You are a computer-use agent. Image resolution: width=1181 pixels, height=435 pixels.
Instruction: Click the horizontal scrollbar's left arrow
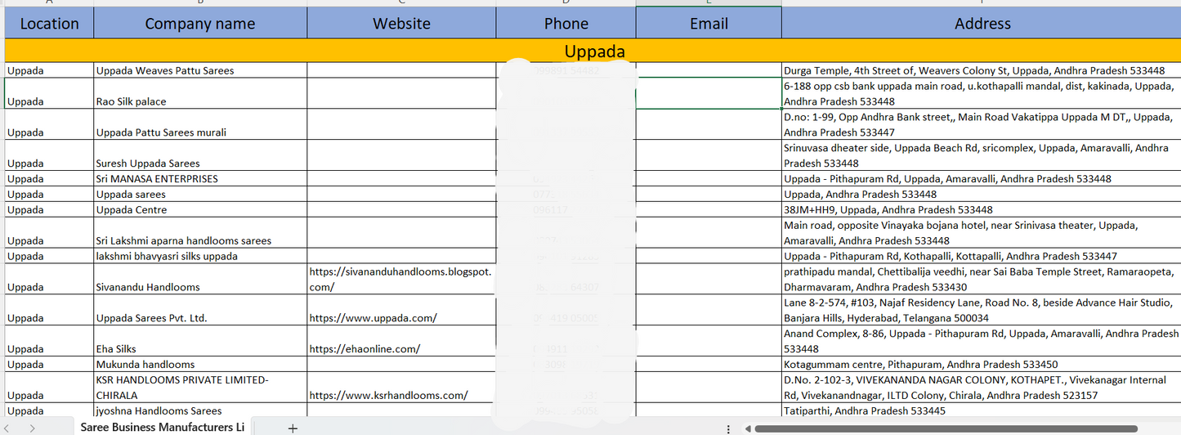pos(747,428)
